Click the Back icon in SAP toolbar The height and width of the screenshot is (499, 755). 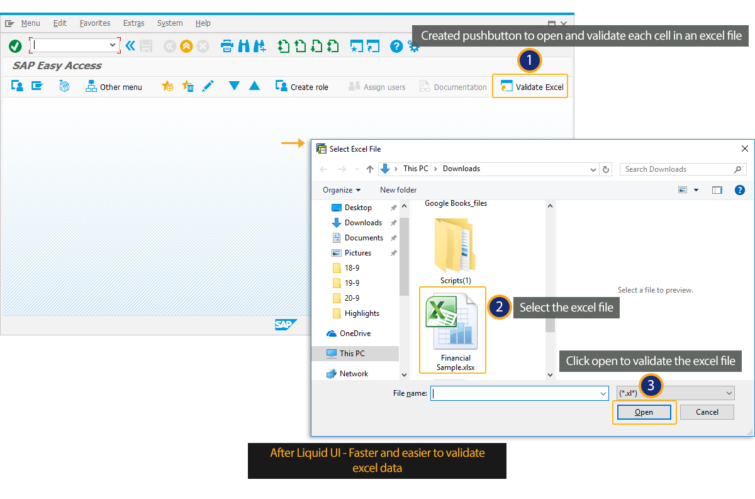(x=170, y=46)
